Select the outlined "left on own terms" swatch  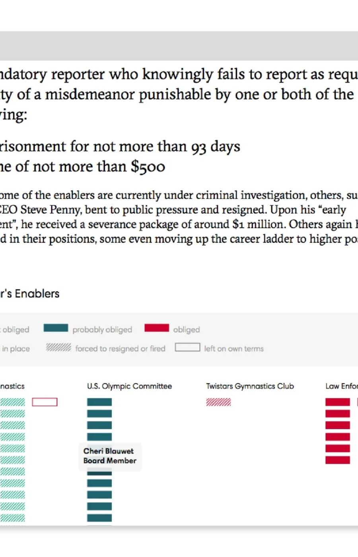(187, 347)
